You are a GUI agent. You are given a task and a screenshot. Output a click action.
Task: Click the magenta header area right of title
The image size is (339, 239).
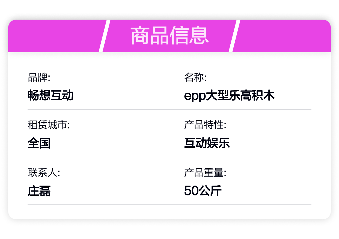282,36
